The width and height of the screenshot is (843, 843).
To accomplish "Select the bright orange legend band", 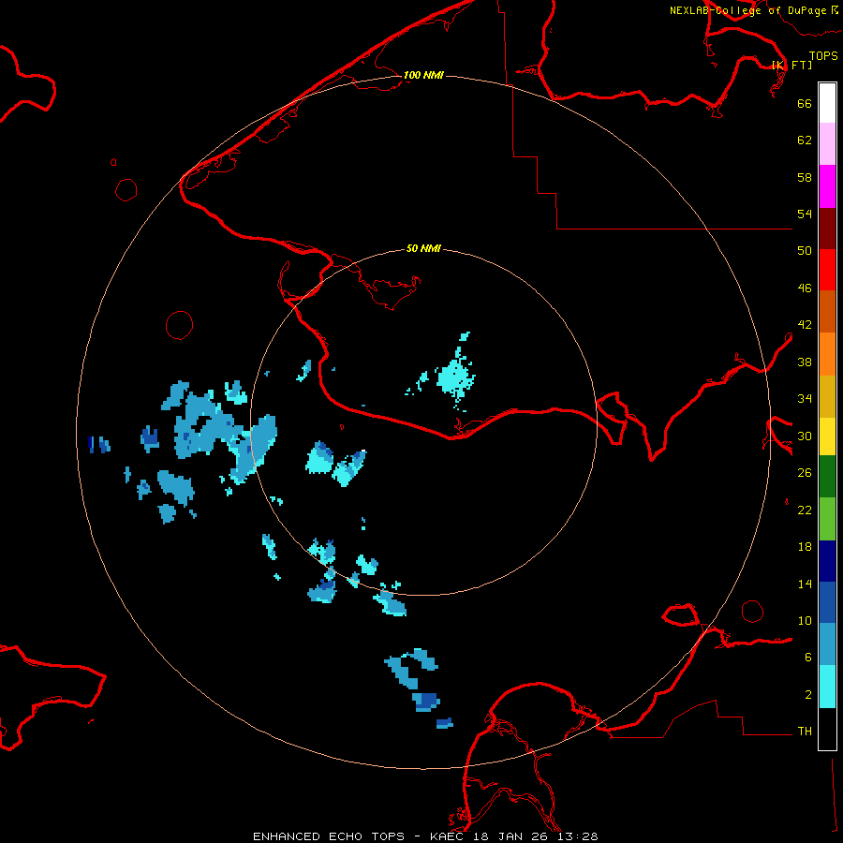I will tap(827, 354).
